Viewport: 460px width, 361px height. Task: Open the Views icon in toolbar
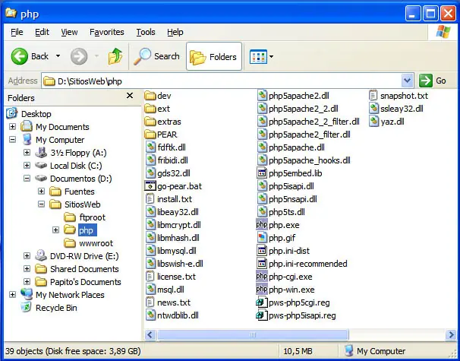pos(258,57)
